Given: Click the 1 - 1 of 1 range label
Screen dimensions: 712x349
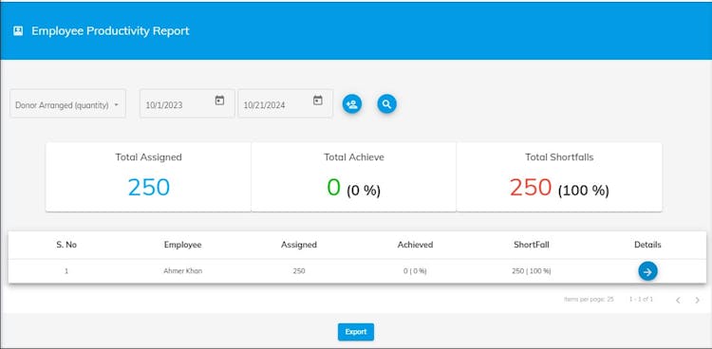Looking at the screenshot, I should click(641, 299).
